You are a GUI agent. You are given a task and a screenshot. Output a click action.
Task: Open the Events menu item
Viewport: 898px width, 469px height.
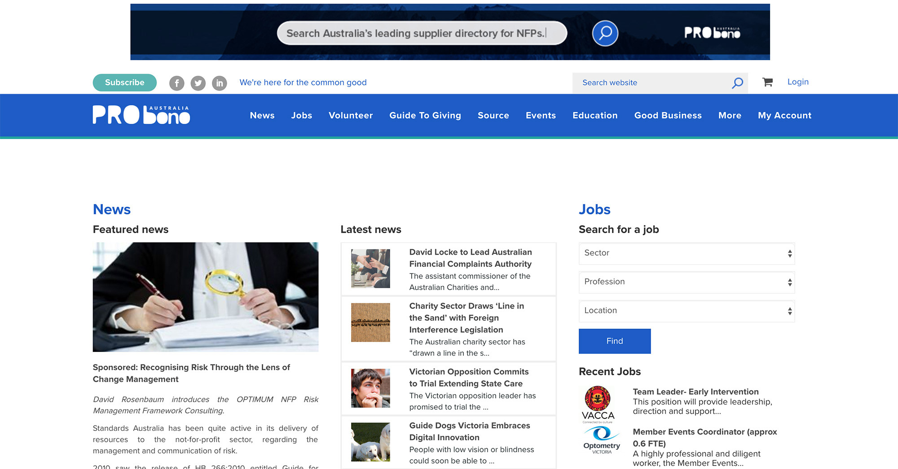coord(541,115)
